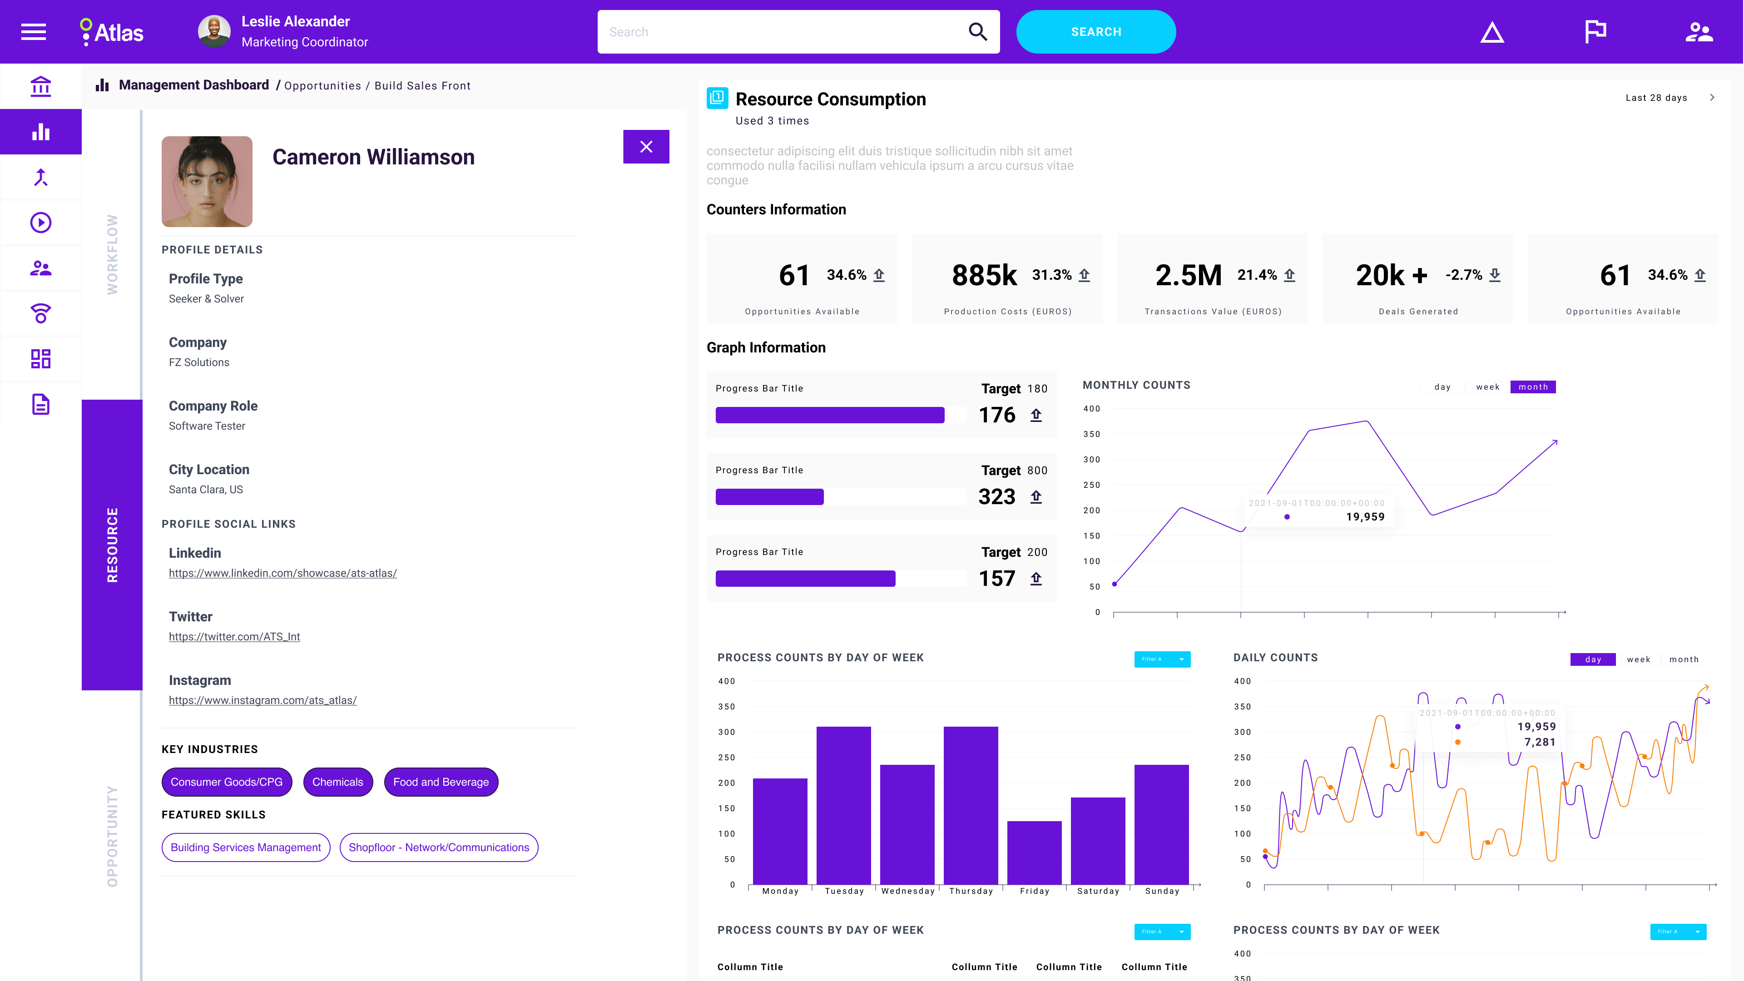
Task: Click the first progress bar
Action: coord(839,415)
